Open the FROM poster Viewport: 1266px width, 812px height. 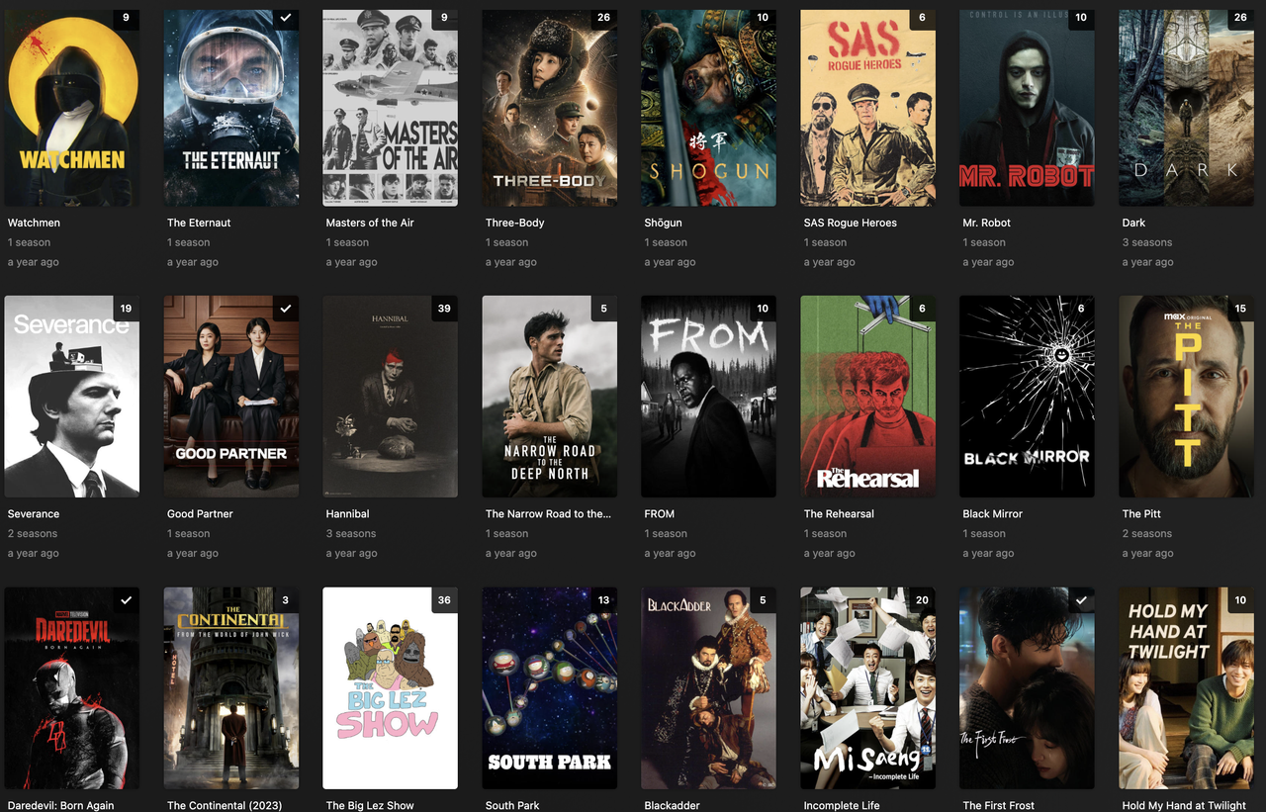click(709, 397)
